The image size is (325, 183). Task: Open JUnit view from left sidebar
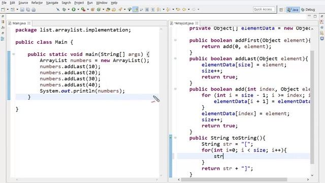pyautogui.click(x=3, y=27)
